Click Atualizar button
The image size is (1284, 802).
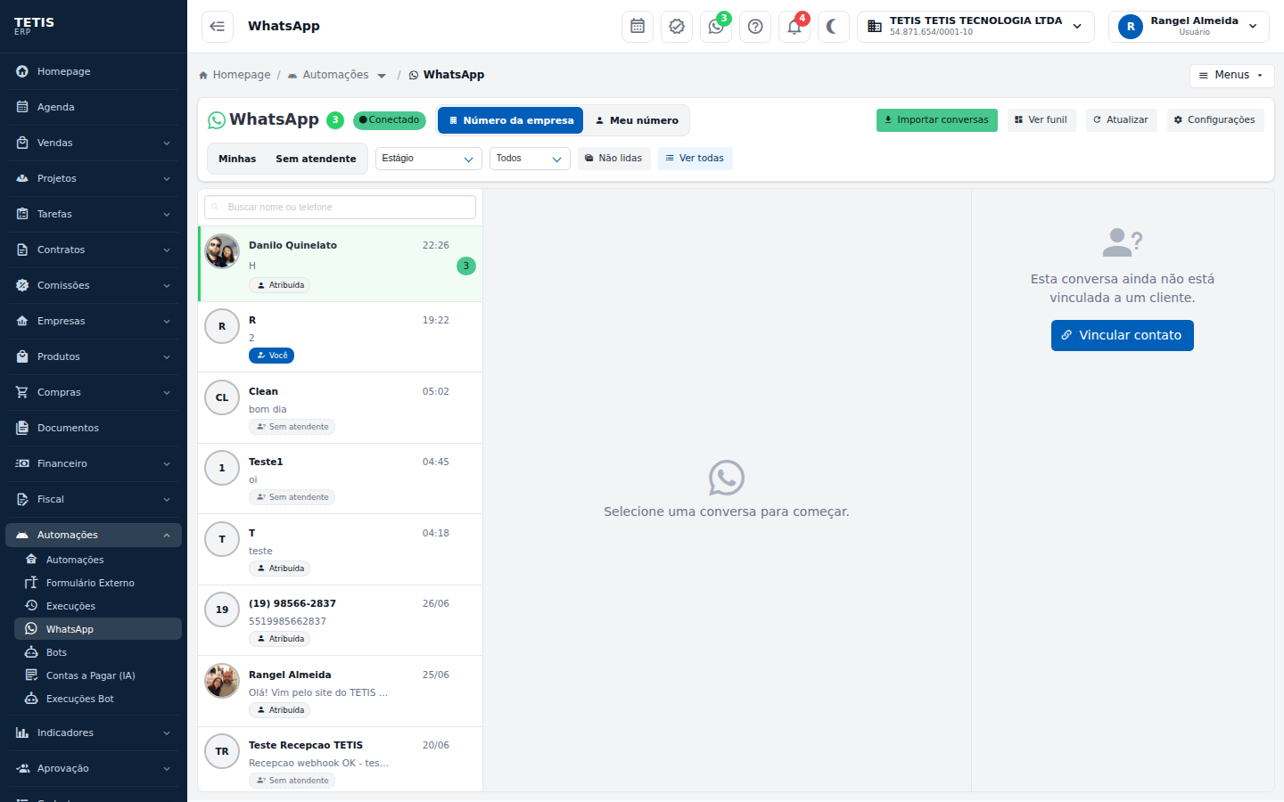pos(1121,120)
